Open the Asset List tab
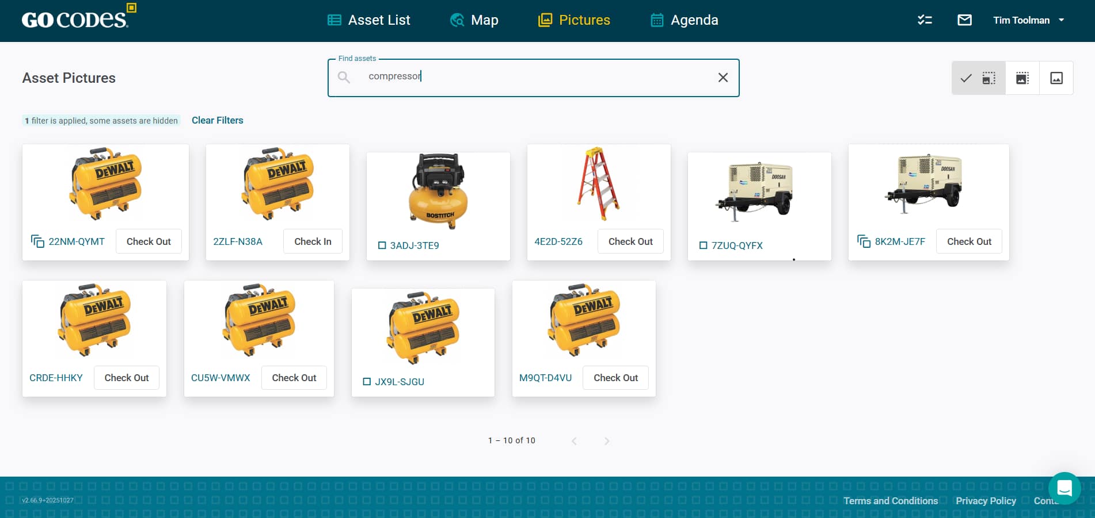 pos(368,20)
